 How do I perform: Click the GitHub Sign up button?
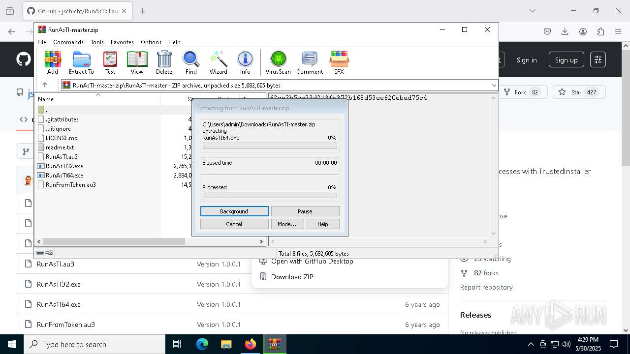(x=566, y=60)
